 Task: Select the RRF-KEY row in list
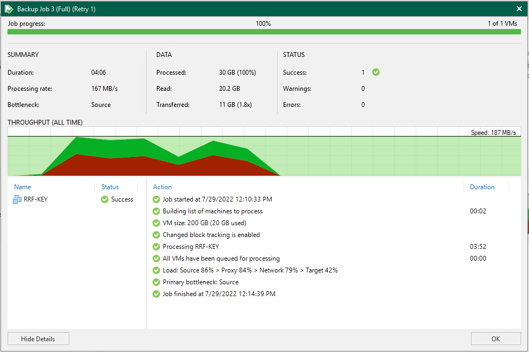(36, 199)
